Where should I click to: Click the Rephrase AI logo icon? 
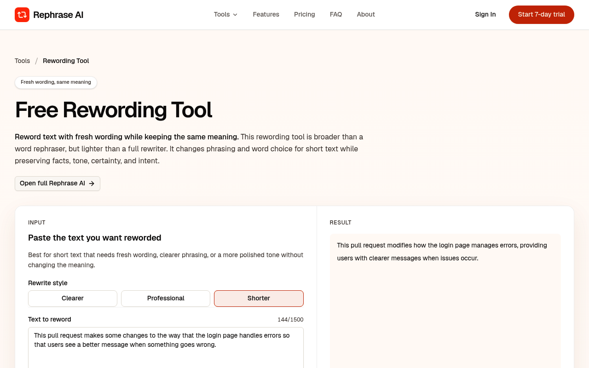22,15
